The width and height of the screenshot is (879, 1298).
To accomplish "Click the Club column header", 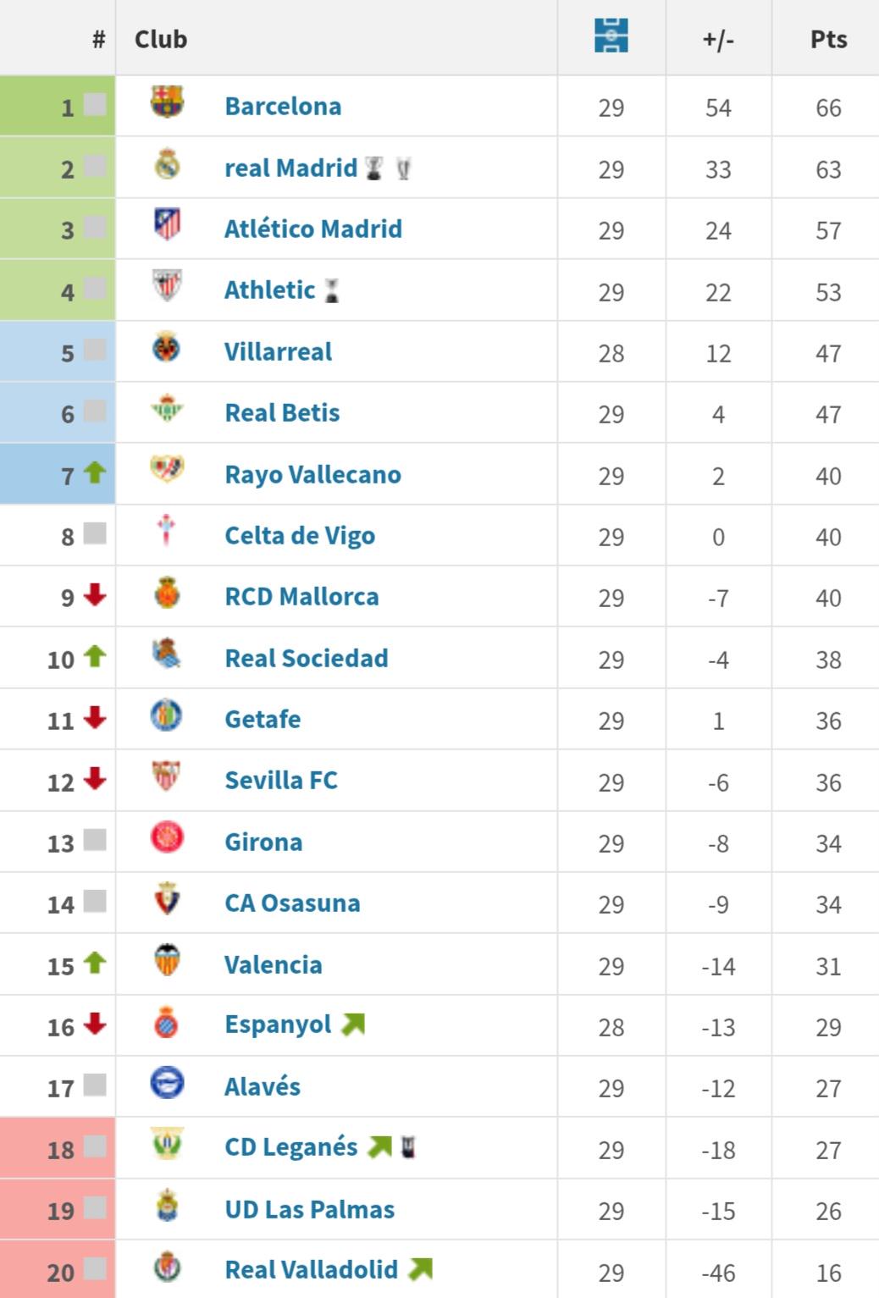I will (x=161, y=39).
